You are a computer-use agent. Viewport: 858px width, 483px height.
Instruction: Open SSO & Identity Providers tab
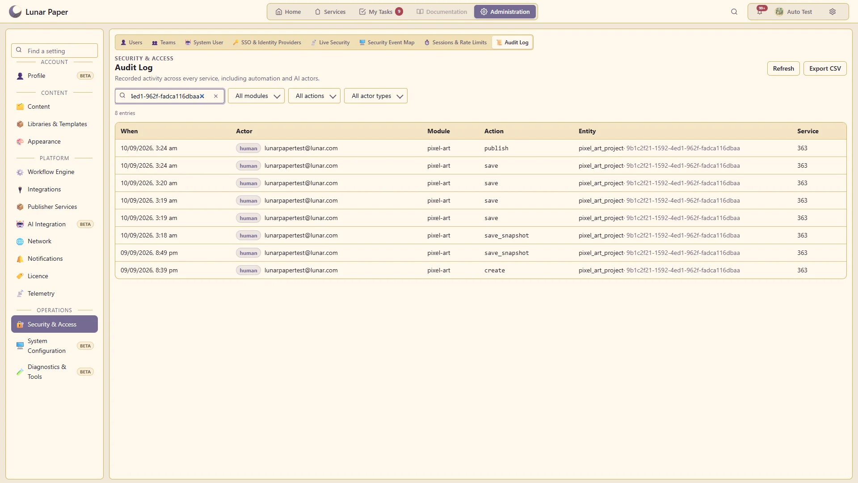coord(267,42)
